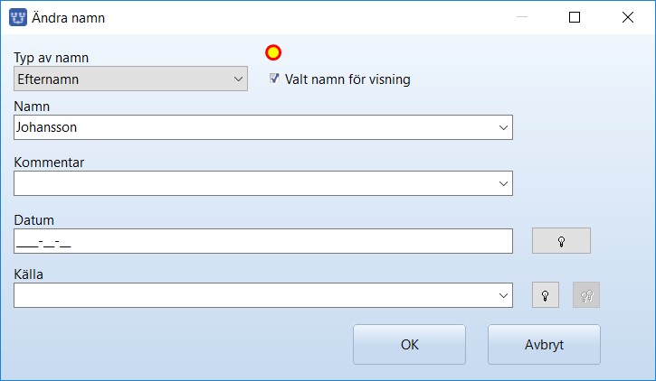Click into the Namn field containing Johansson
The width and height of the screenshot is (656, 381).
click(254, 127)
